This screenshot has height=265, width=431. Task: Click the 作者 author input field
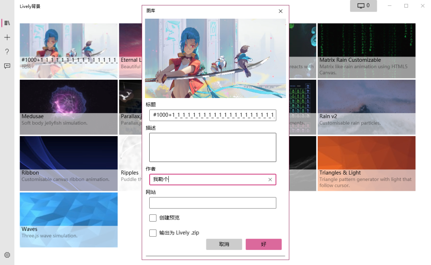[213, 179]
